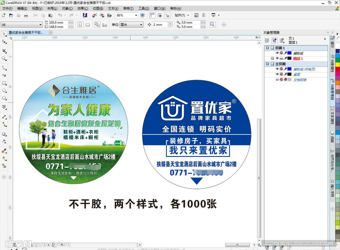Toggle visibility eye of 图层 1
The width and height of the screenshot is (340, 250).
(x=277, y=58)
